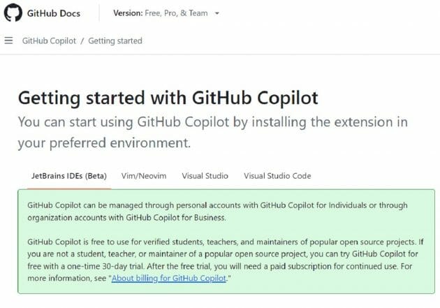Open the hamburger sidebar menu
The image size is (440, 308).
[9, 41]
